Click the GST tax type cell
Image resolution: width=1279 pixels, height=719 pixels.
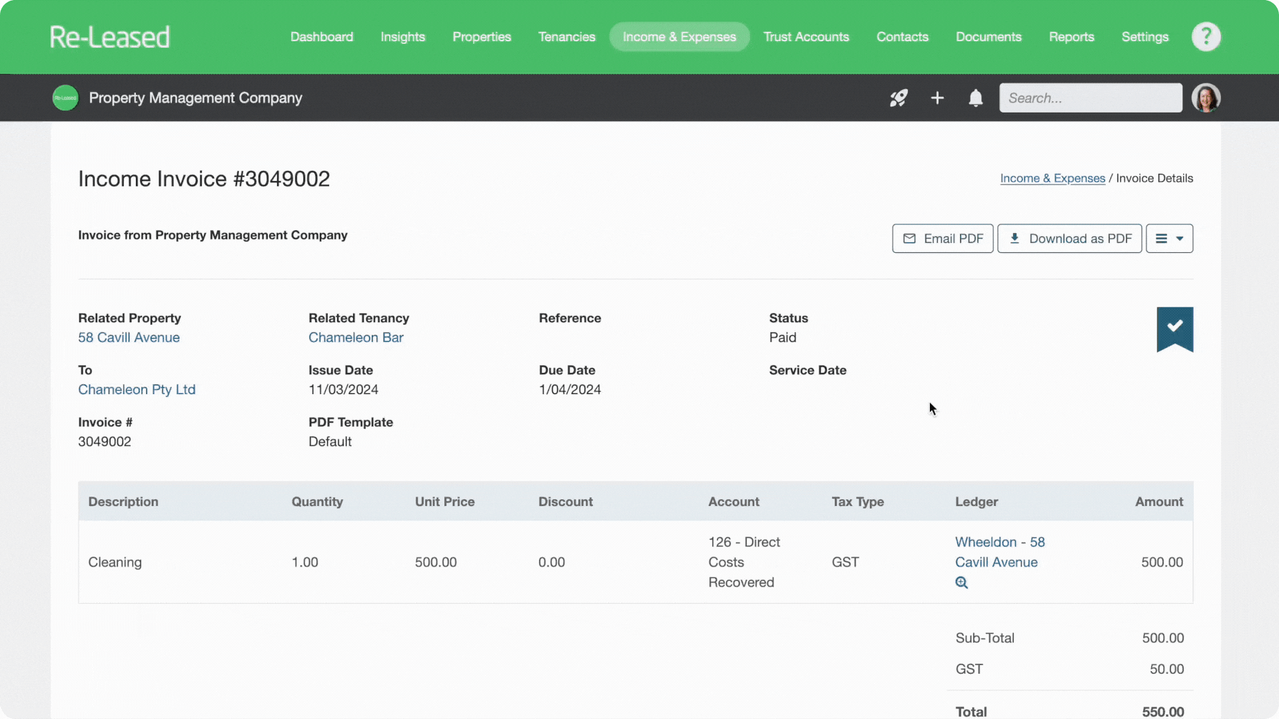(845, 562)
